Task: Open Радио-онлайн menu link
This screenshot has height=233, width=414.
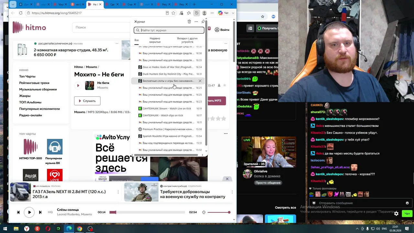Action: [x=30, y=115]
